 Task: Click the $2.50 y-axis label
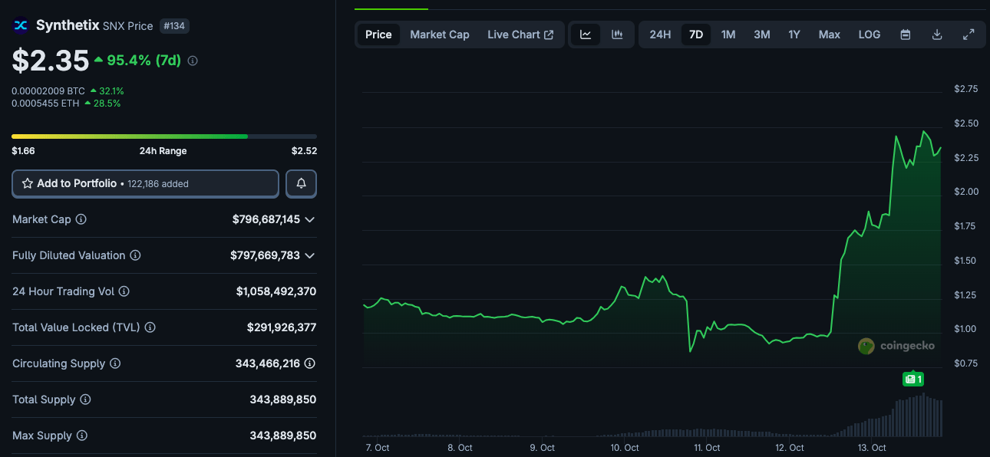coord(966,123)
